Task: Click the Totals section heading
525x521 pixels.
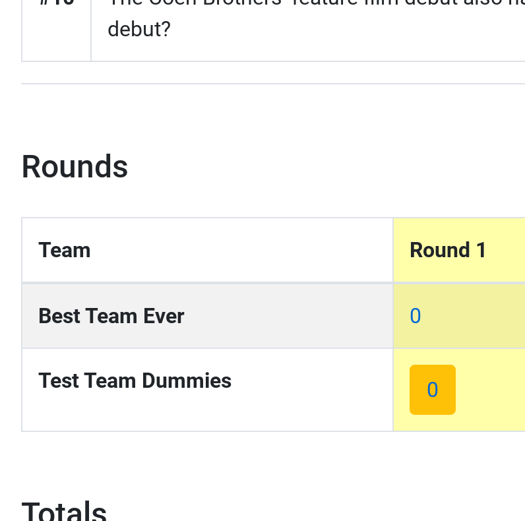Action: point(64,512)
